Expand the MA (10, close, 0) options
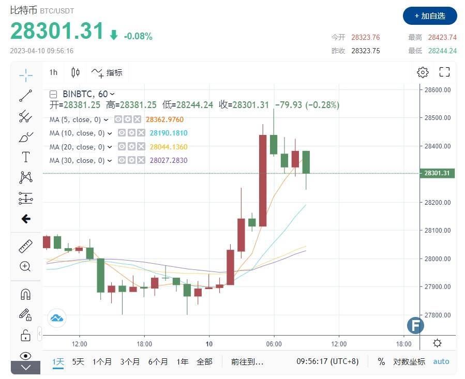The width and height of the screenshot is (465, 379). pyautogui.click(x=110, y=133)
